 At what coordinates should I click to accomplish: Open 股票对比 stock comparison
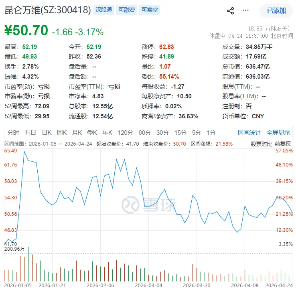tap(261, 144)
